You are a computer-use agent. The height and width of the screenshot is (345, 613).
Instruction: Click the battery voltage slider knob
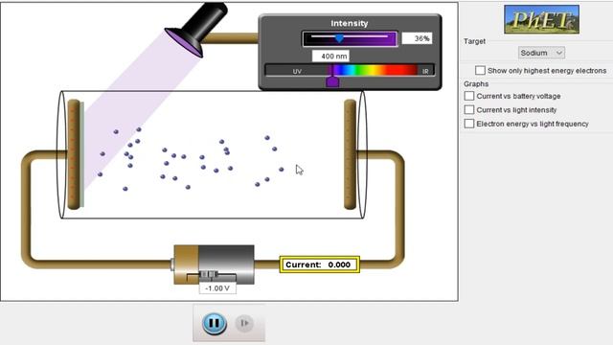[x=210, y=275]
